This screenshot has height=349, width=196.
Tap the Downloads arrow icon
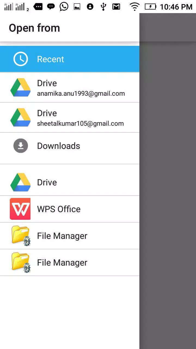[x=21, y=146]
